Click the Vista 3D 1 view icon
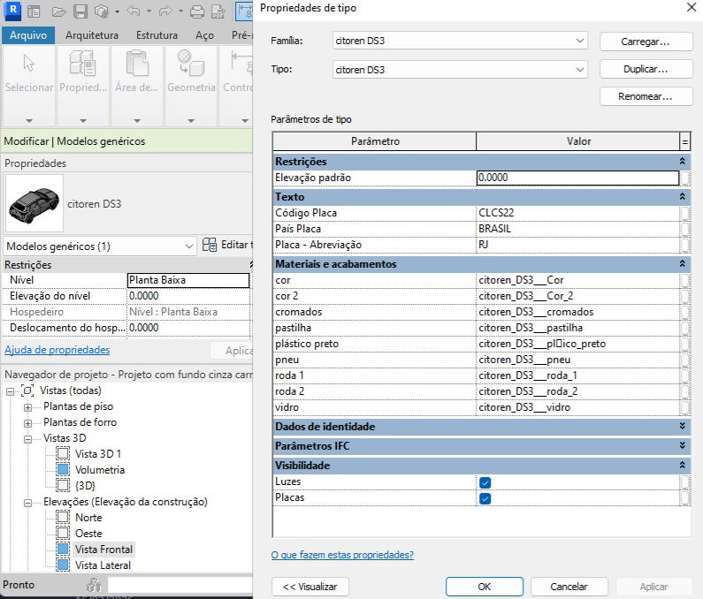The width and height of the screenshot is (703, 599). coord(63,453)
